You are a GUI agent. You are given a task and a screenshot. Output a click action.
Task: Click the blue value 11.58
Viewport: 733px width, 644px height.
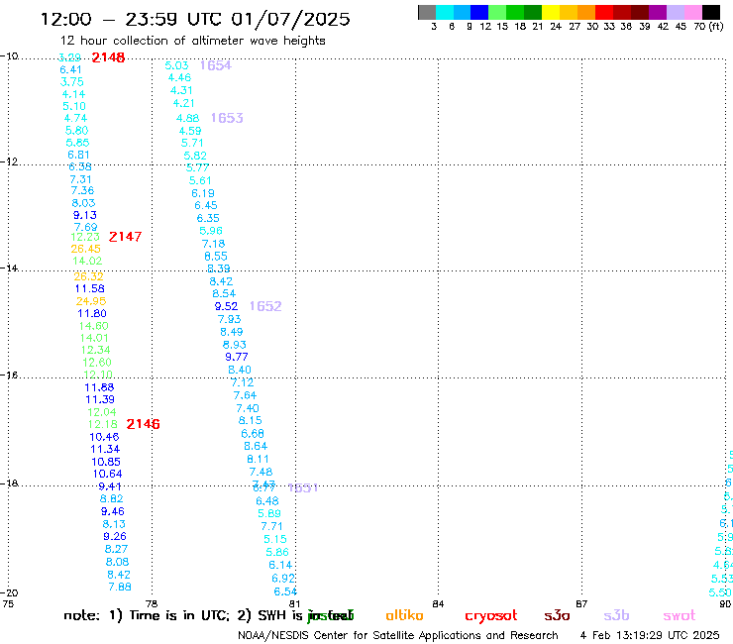(x=90, y=288)
